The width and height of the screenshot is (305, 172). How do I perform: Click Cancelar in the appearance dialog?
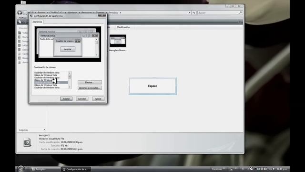pos(82,99)
